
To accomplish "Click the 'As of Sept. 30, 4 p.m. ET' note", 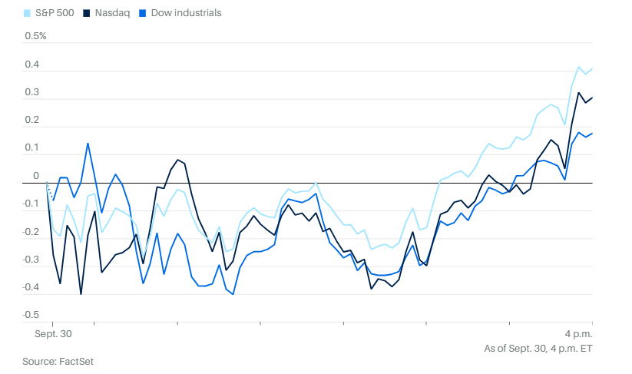I will [x=538, y=349].
